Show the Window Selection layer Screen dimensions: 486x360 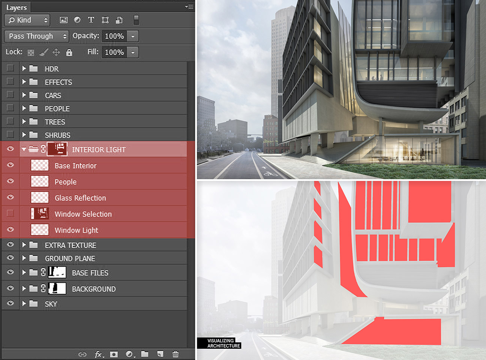(10, 213)
